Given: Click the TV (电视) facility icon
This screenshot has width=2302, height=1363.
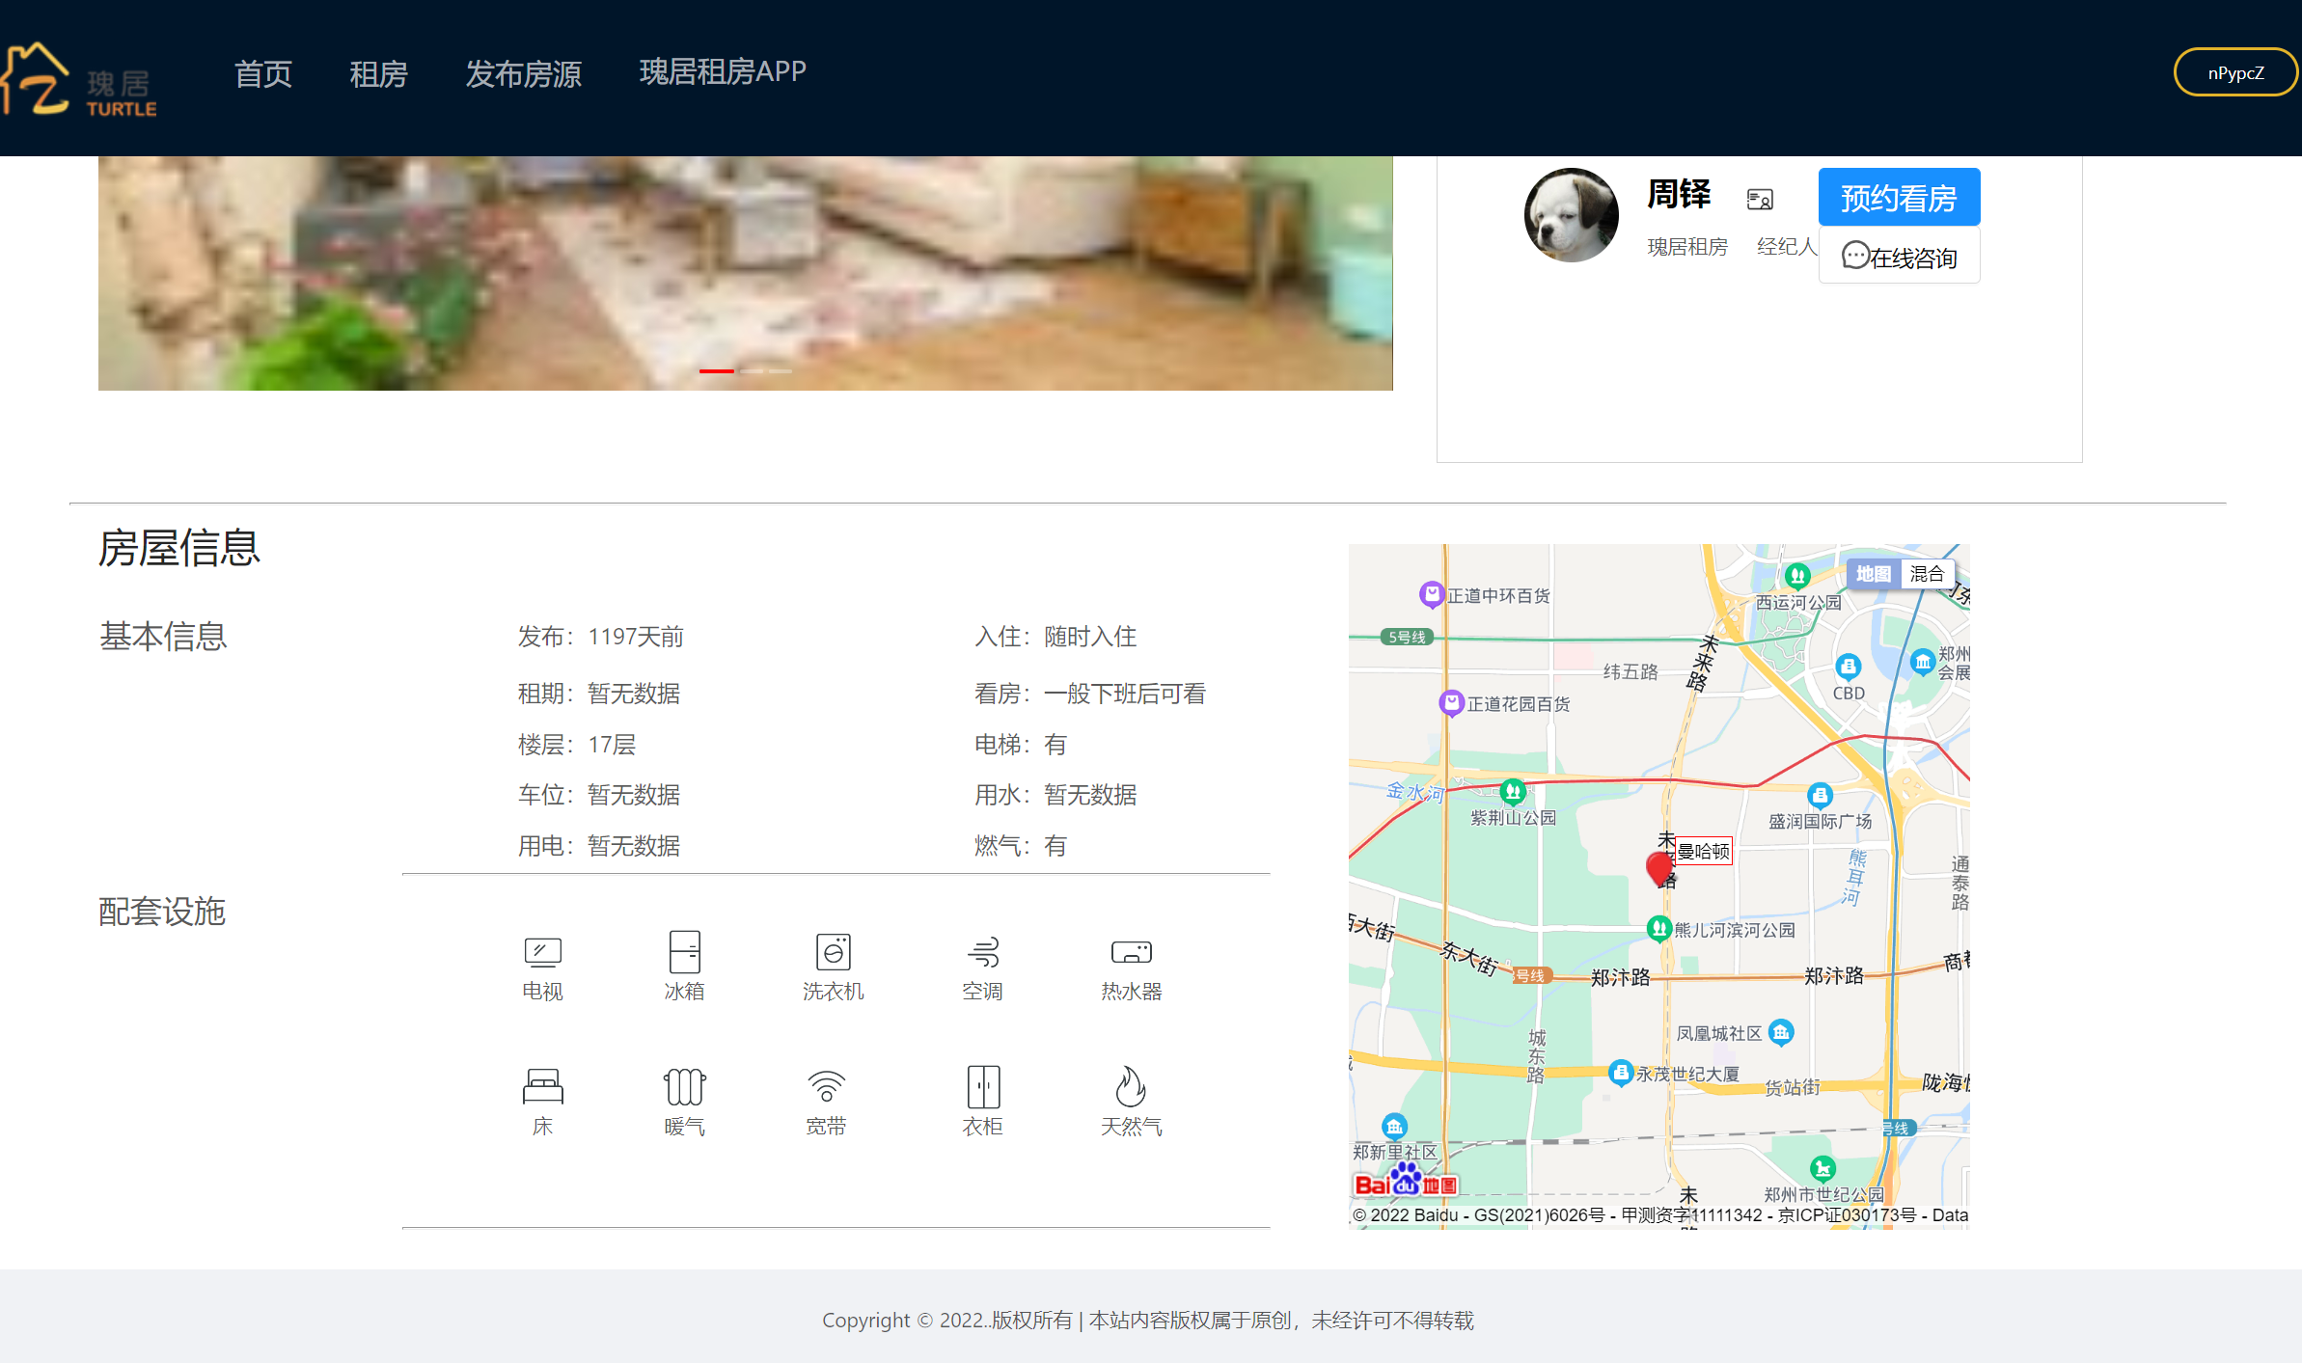Looking at the screenshot, I should pyautogui.click(x=542, y=952).
